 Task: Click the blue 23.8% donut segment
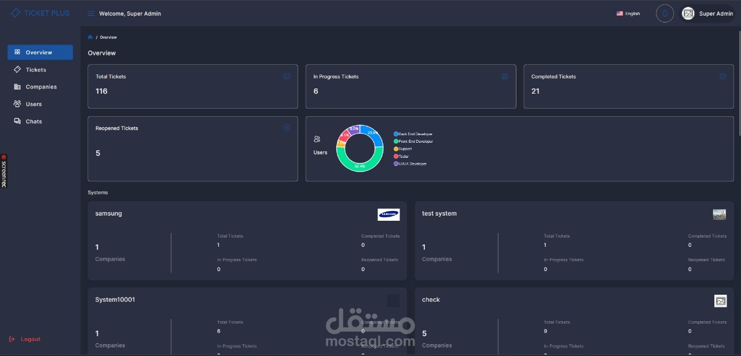374,133
